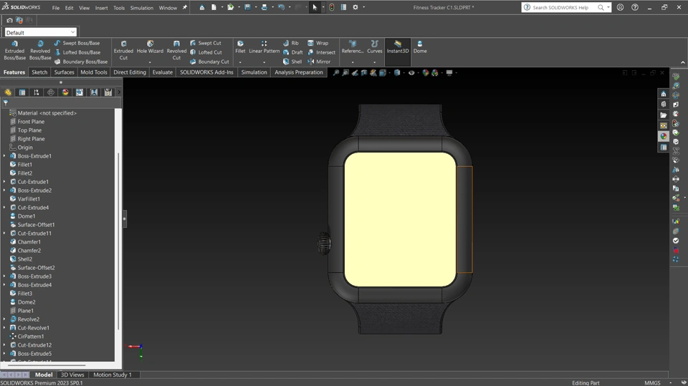688x386 pixels.
Task: Open the Appearances task pane tab
Action: pos(664,136)
